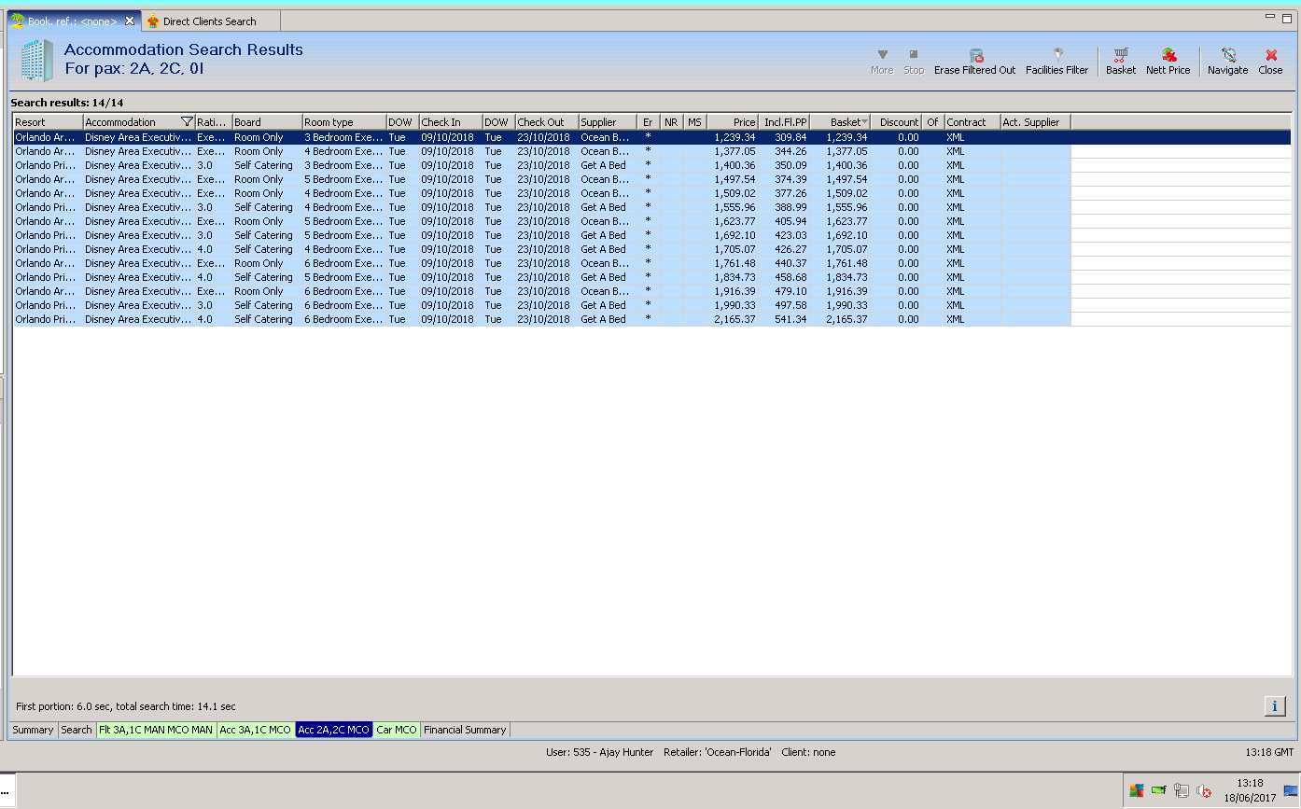Open the Basket shopping cart icon
Viewport: 1301px width, 809px height.
click(x=1121, y=56)
